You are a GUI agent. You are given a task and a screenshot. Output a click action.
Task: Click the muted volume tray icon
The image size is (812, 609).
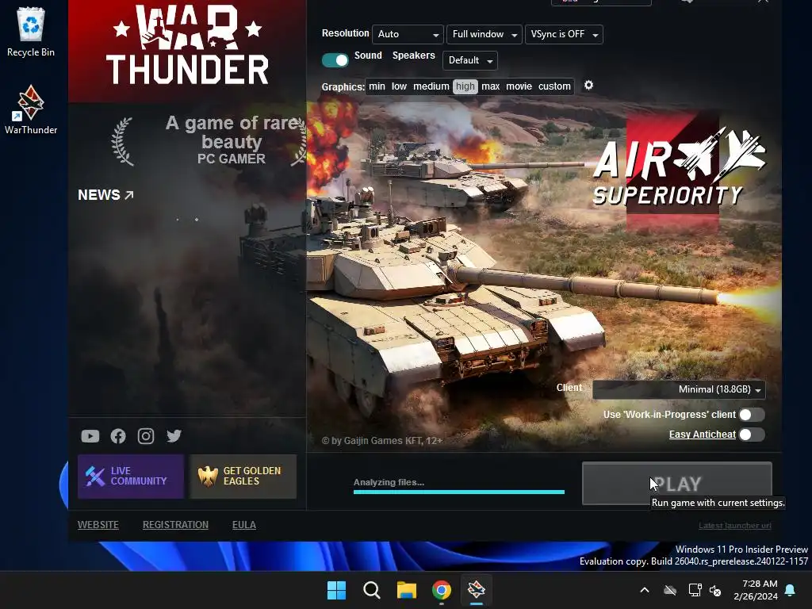click(716, 590)
